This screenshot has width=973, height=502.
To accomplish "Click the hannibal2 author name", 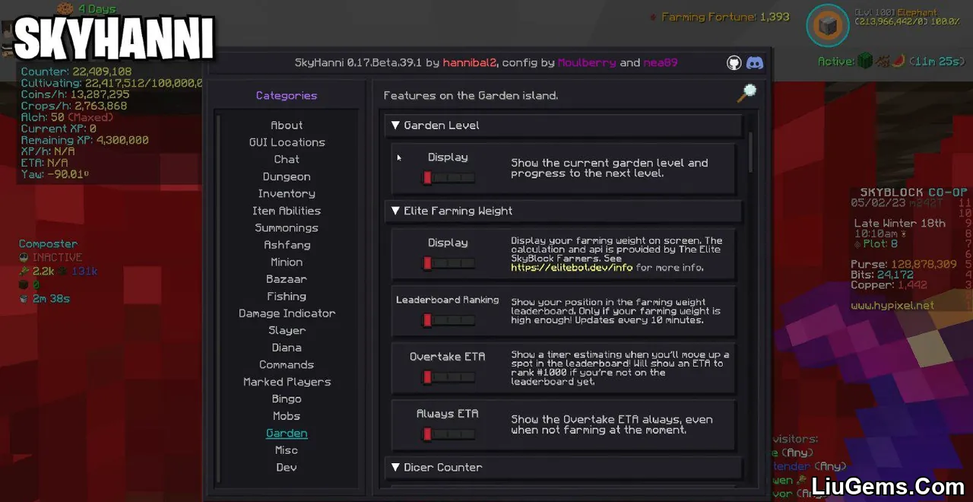I will point(470,63).
